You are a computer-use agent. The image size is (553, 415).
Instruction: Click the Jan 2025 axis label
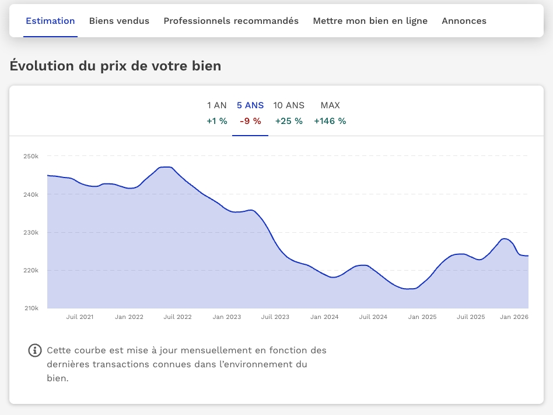[x=422, y=317]
